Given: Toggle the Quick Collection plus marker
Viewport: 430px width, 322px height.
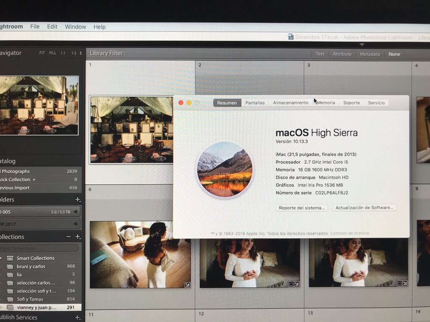Looking at the screenshot, I should 34,179.
